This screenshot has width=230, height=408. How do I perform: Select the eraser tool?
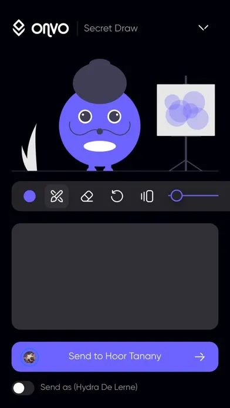tap(87, 196)
